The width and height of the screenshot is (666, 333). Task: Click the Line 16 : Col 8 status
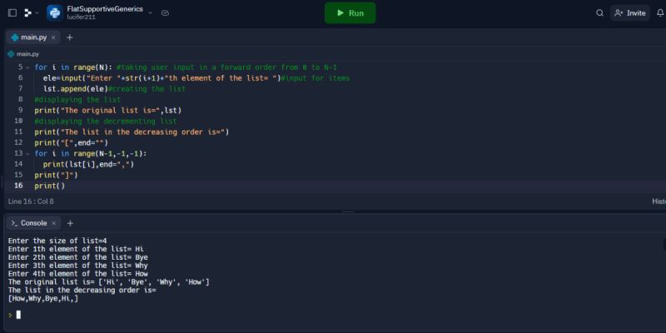coord(31,201)
